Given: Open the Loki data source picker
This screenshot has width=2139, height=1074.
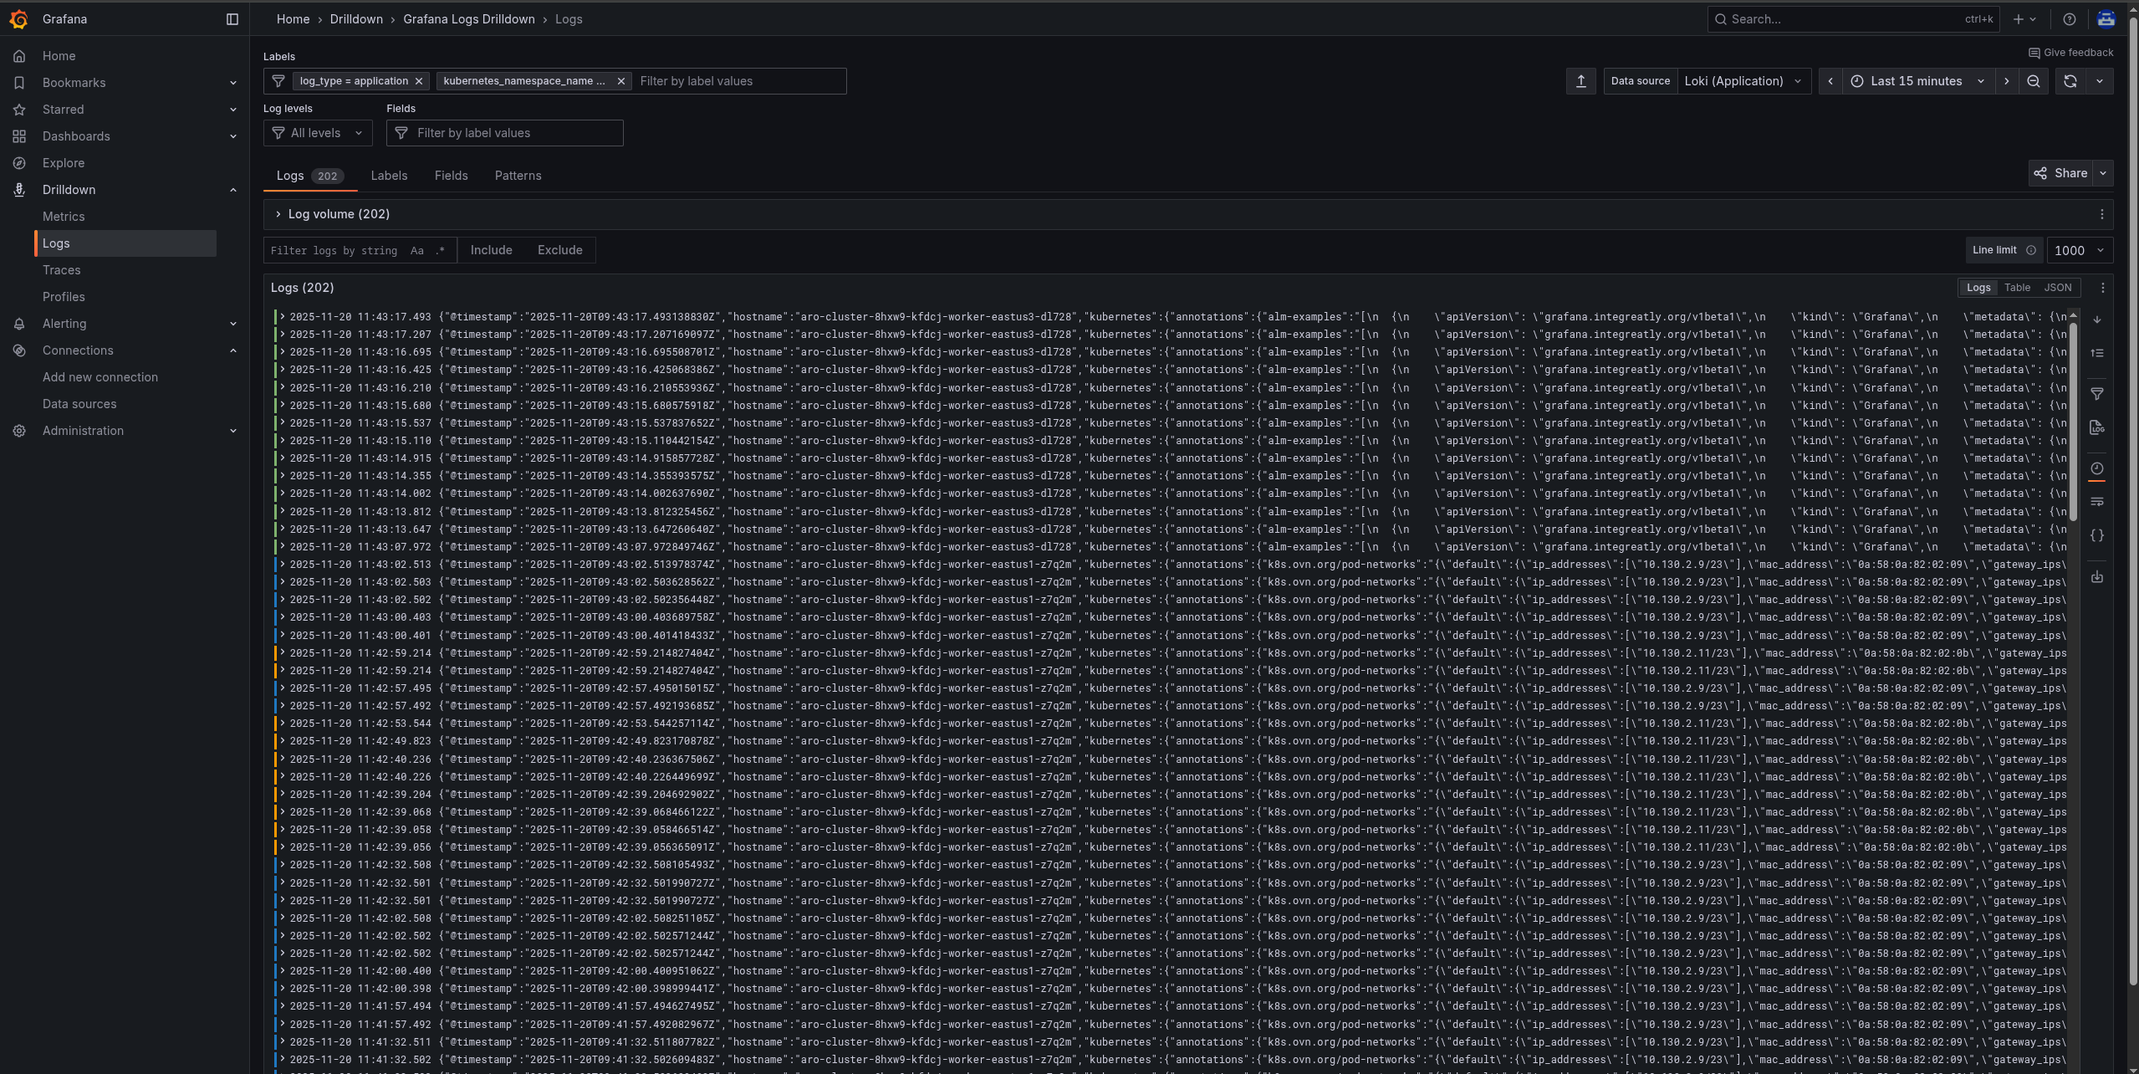Looking at the screenshot, I should click(x=1743, y=80).
